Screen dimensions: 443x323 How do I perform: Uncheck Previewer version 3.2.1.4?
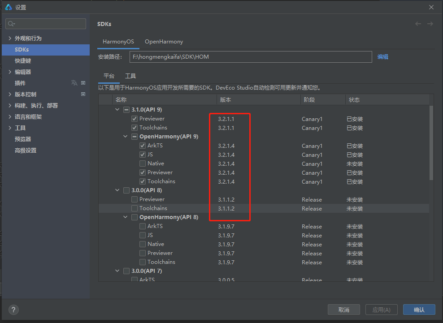pyautogui.click(x=143, y=172)
